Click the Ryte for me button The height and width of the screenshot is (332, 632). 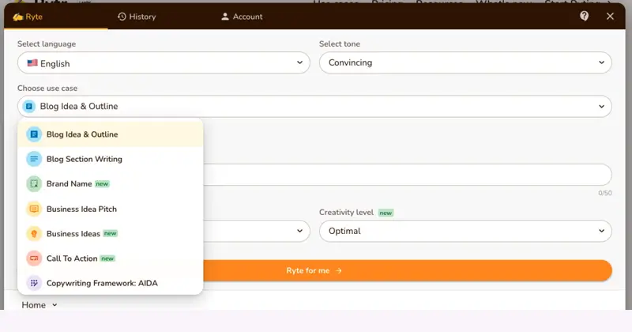pos(408,270)
